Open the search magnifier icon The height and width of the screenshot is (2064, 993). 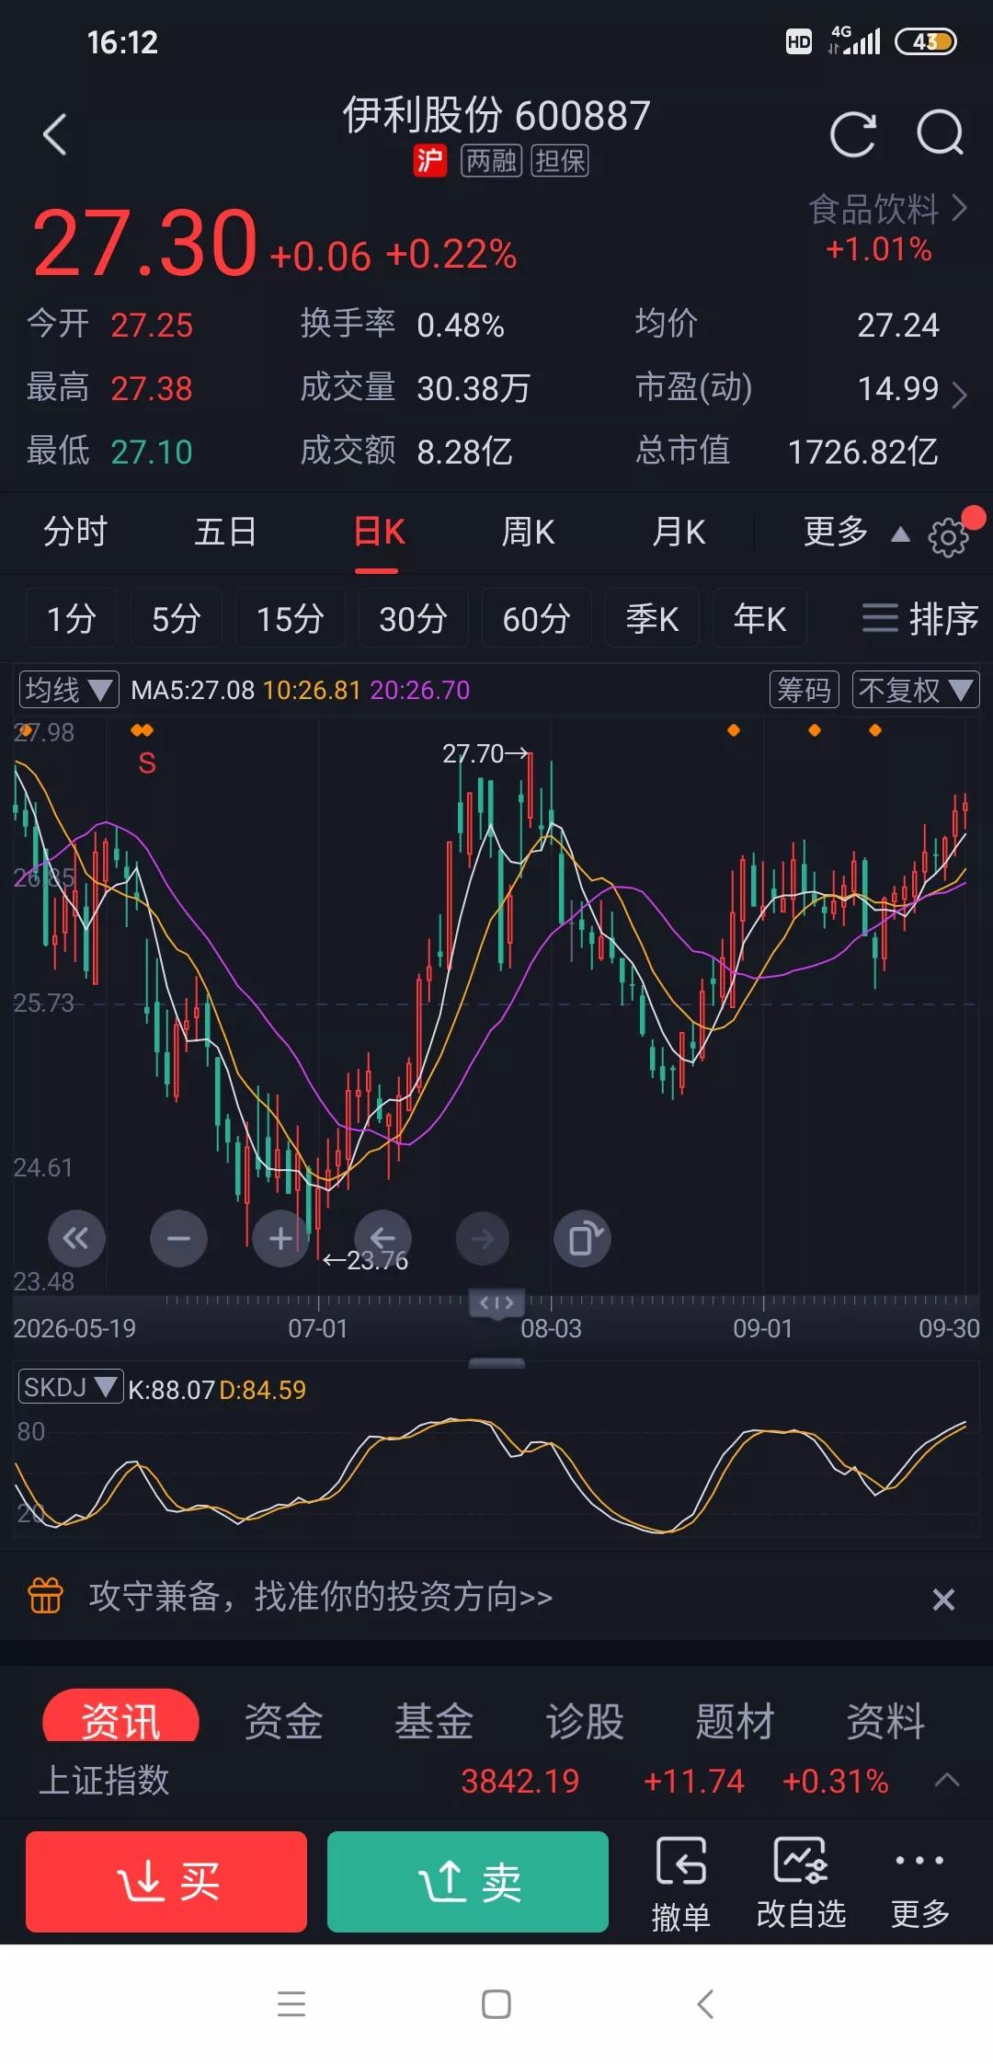pyautogui.click(x=940, y=134)
